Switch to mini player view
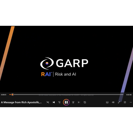Image resolution: width=133 pixels, height=133 pixels. tap(125, 102)
